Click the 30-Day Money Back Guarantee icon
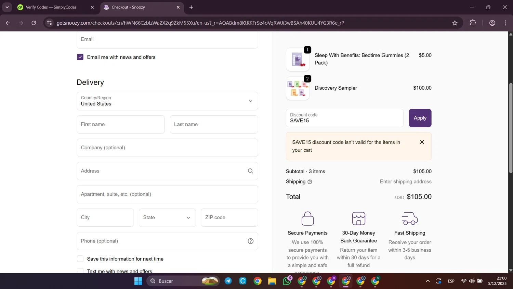Screen dimensions: 513x289 click(358, 218)
